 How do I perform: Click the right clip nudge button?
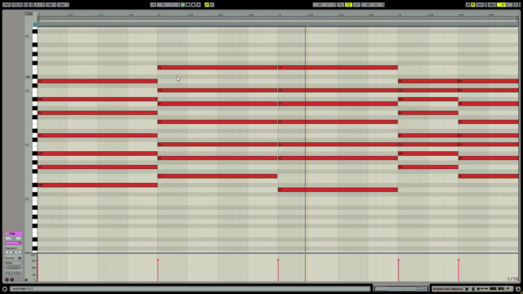tap(18, 274)
